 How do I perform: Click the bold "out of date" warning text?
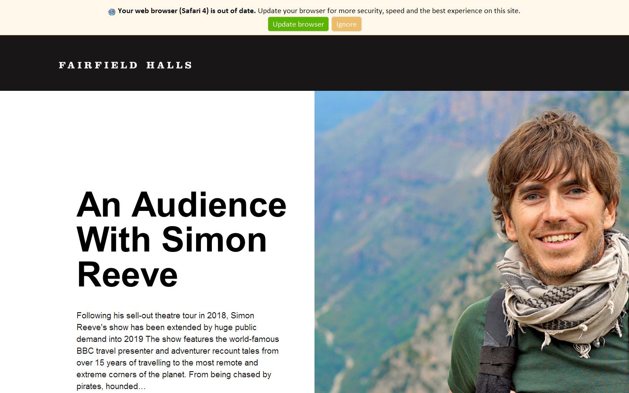[187, 10]
